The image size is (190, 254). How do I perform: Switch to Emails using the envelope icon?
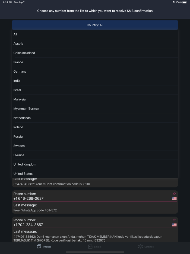pos(90,247)
